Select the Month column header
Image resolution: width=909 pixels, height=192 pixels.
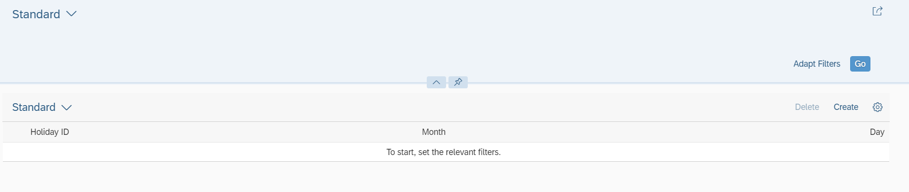434,132
